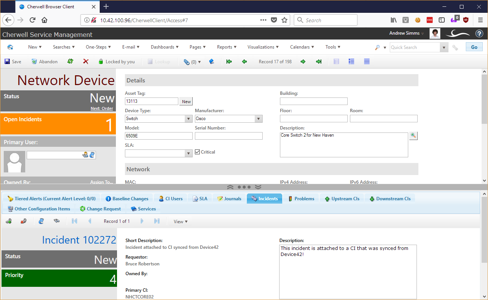
Task: Open the Calendars menu
Action: 302,47
